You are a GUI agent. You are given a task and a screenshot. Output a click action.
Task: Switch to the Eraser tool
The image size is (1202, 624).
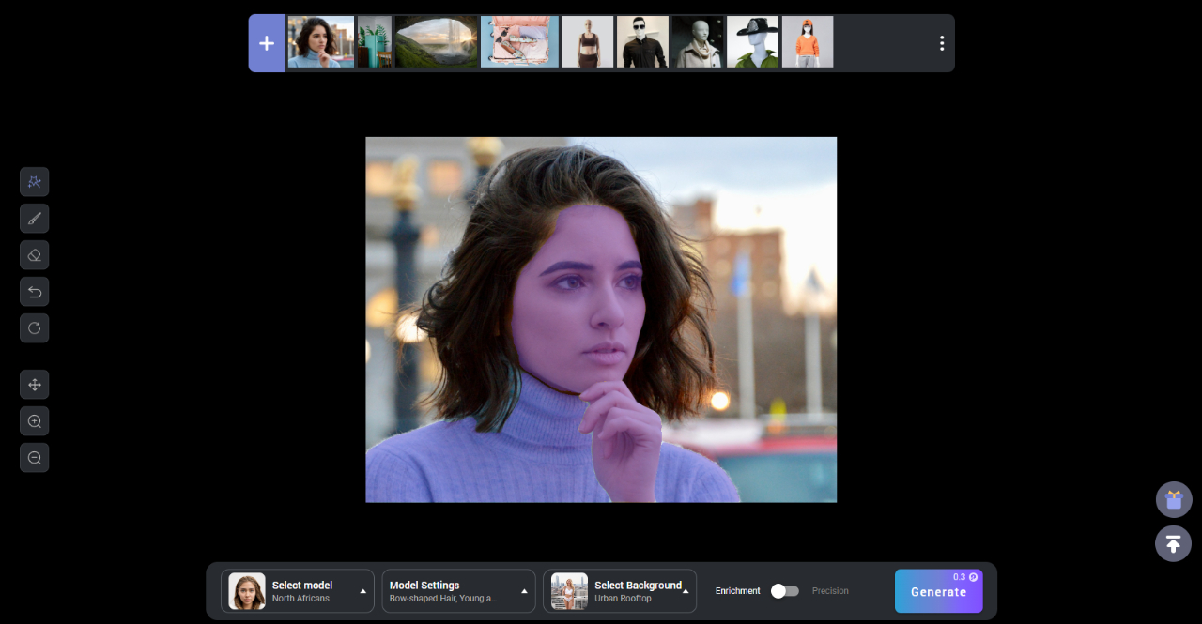pos(34,254)
